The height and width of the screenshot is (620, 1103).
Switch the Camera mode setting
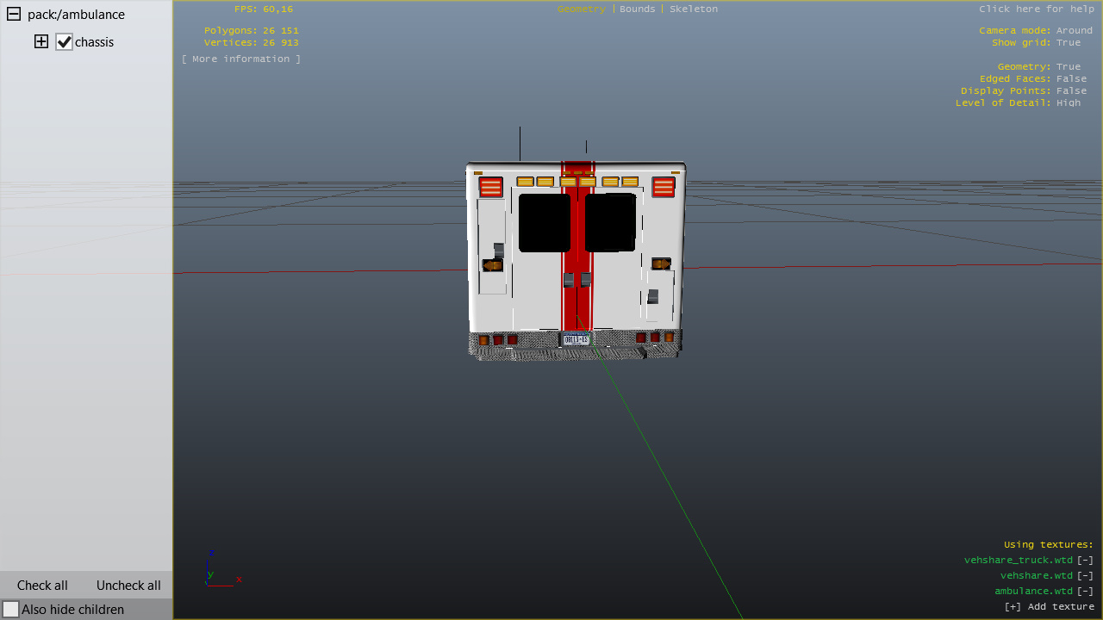(x=1074, y=31)
